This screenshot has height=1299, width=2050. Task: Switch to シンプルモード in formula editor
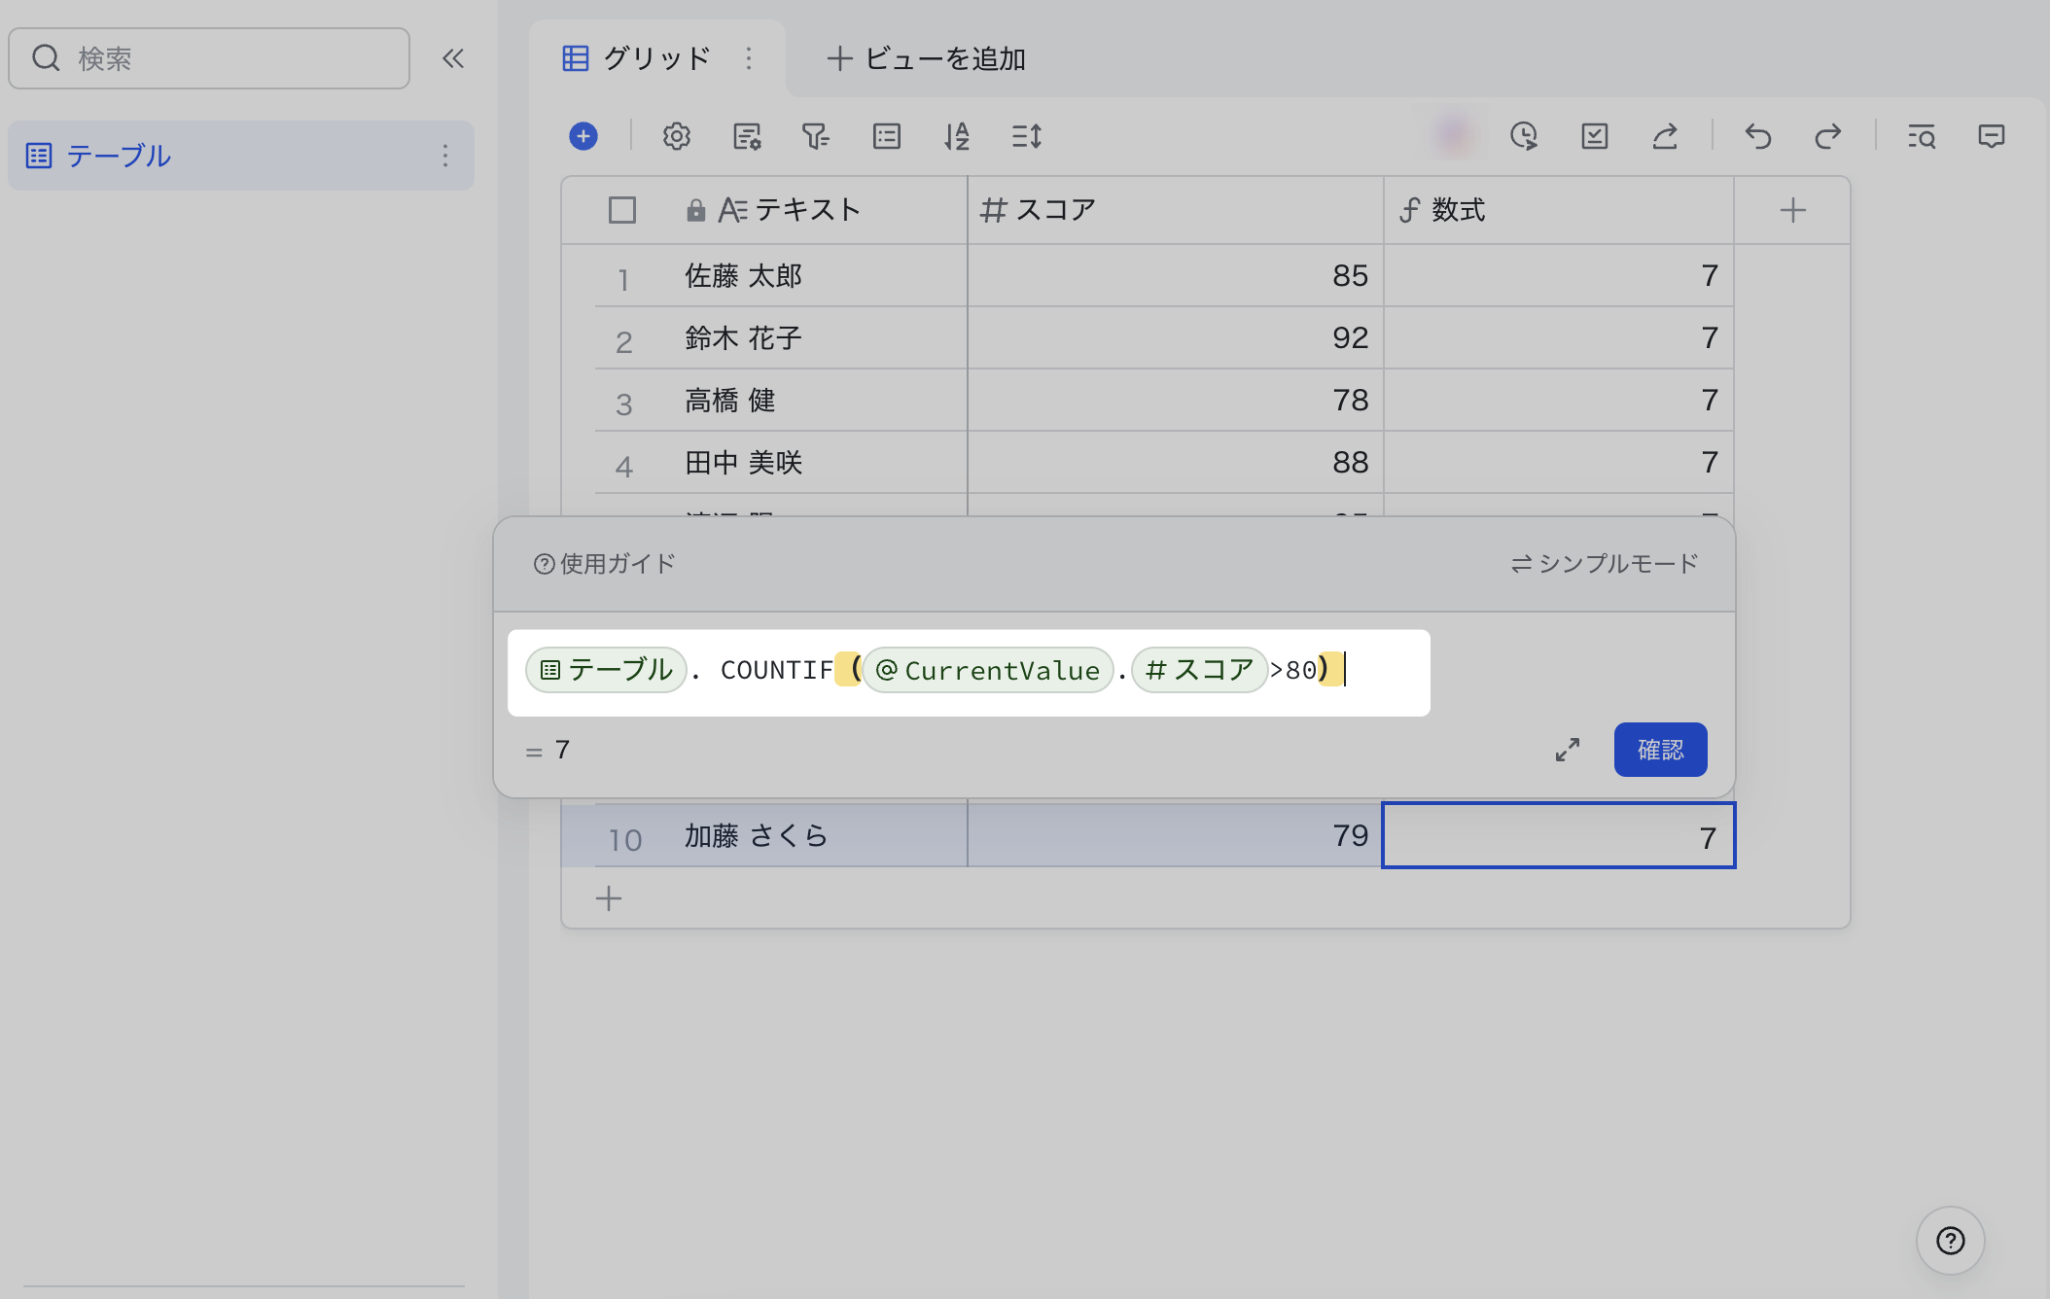coord(1605,564)
